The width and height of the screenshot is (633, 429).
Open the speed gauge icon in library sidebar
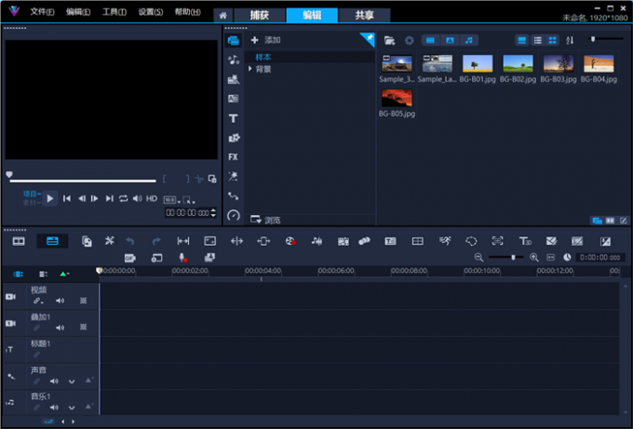[233, 215]
